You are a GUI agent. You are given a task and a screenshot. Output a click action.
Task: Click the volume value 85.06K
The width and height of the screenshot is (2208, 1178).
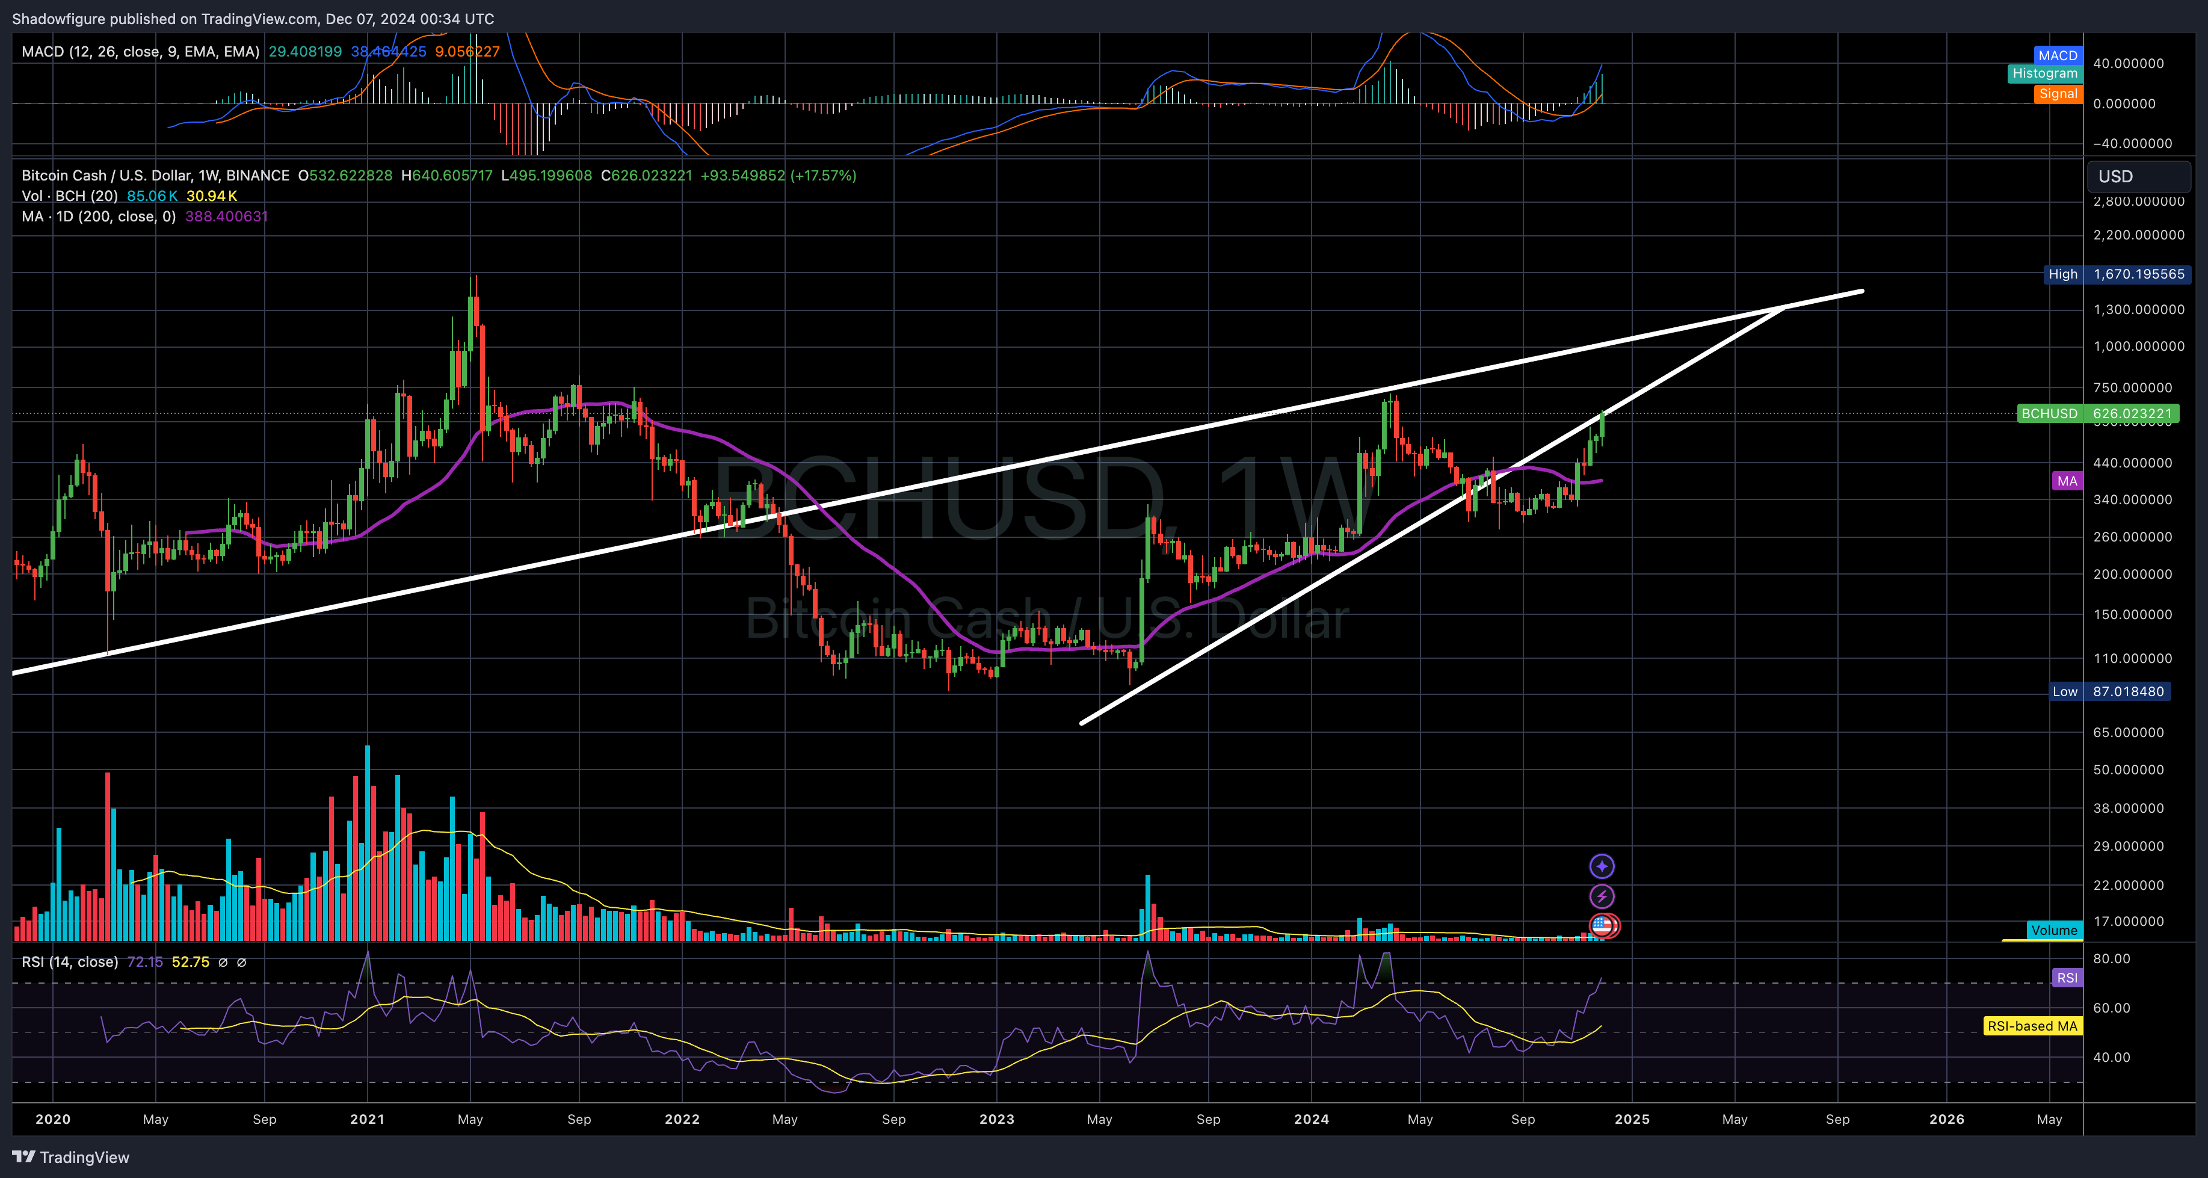click(x=152, y=196)
